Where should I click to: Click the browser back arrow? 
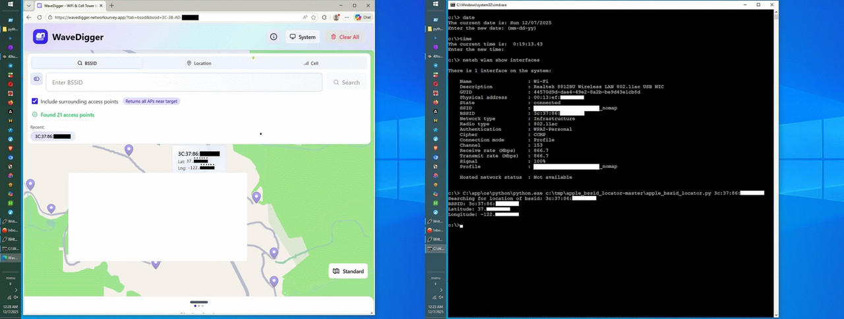pyautogui.click(x=29, y=17)
